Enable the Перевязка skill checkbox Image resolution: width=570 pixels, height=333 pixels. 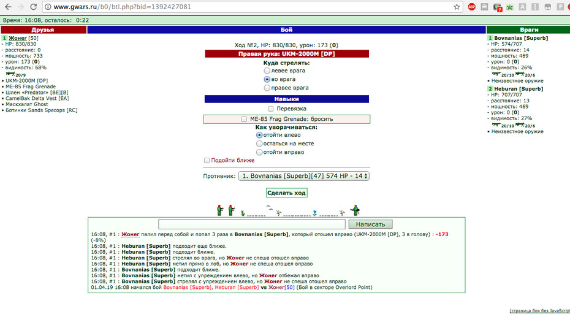(270, 109)
